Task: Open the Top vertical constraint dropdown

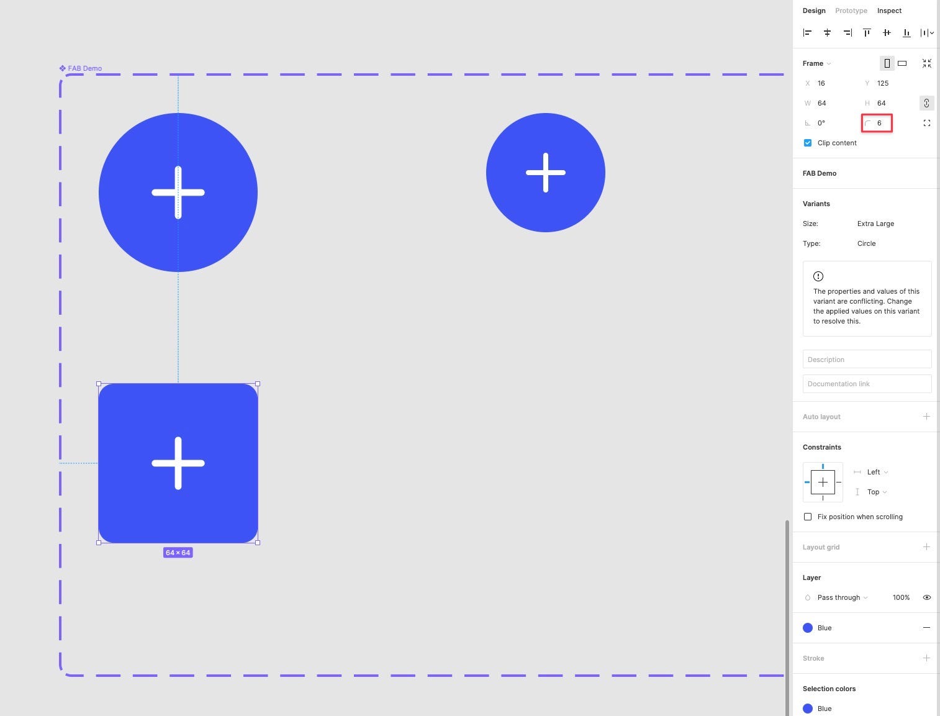Action: click(x=877, y=492)
